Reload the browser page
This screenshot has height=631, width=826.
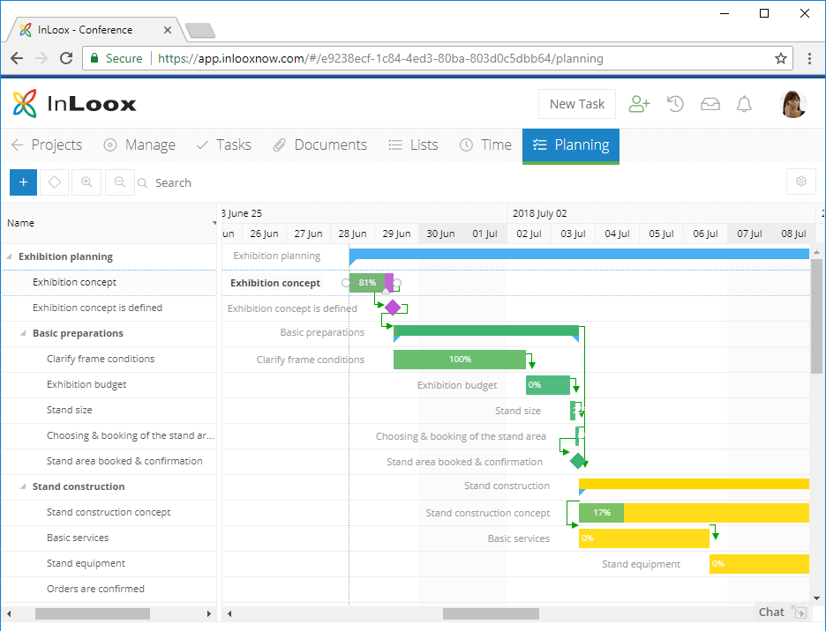pos(66,58)
